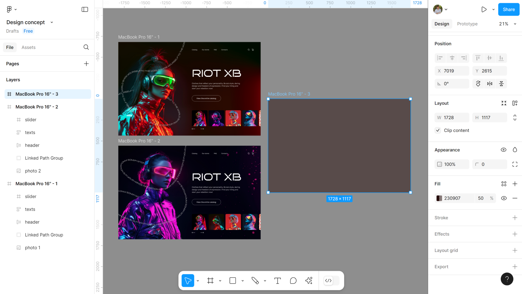This screenshot has height=294, width=522.
Task: Switch to the Prototype tab
Action: tap(467, 24)
